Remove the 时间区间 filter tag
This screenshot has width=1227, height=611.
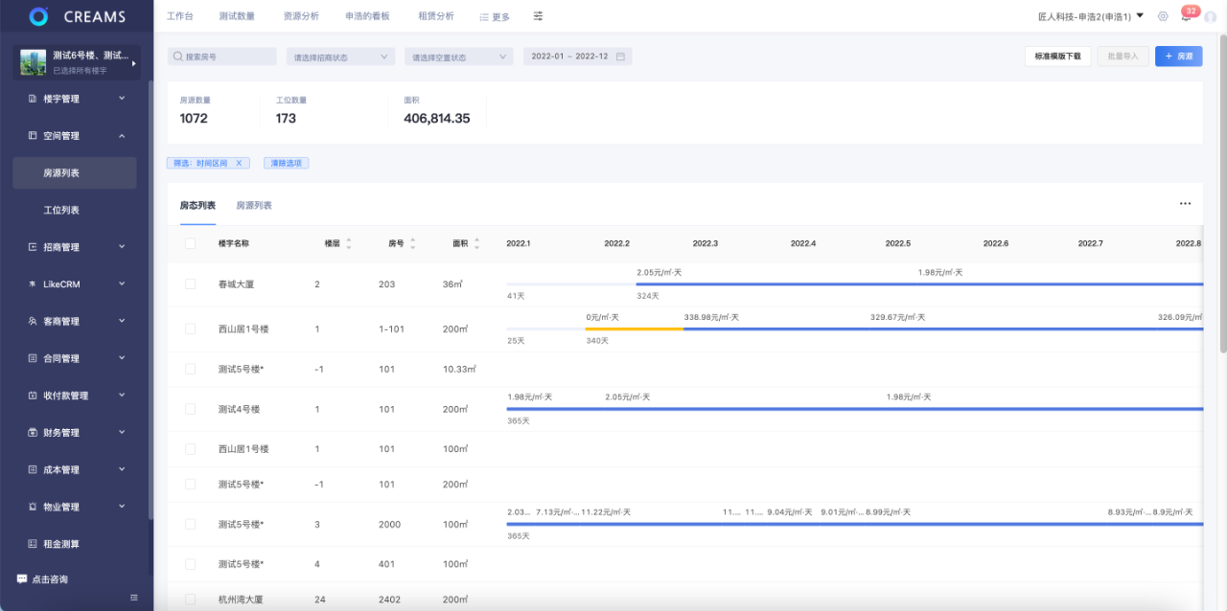[239, 163]
